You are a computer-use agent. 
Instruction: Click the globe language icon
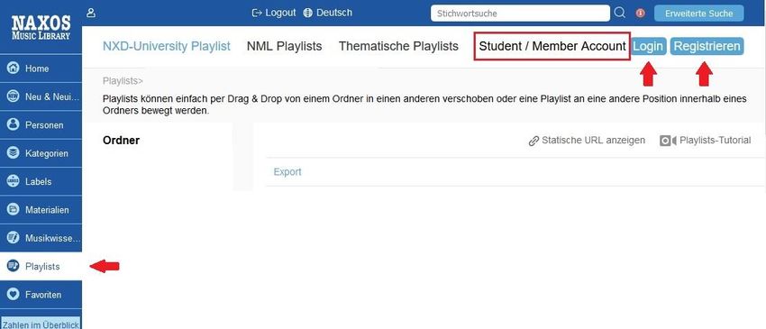pos(308,14)
